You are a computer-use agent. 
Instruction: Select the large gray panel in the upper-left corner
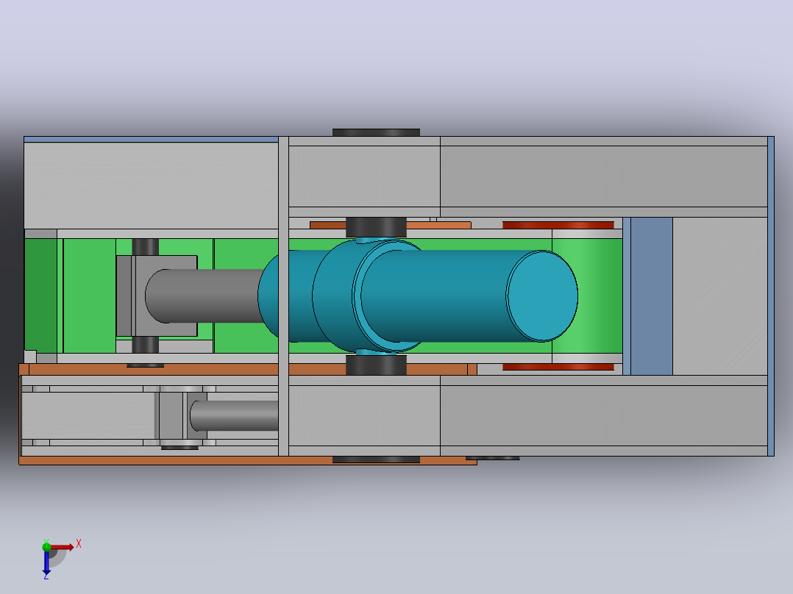(152, 185)
